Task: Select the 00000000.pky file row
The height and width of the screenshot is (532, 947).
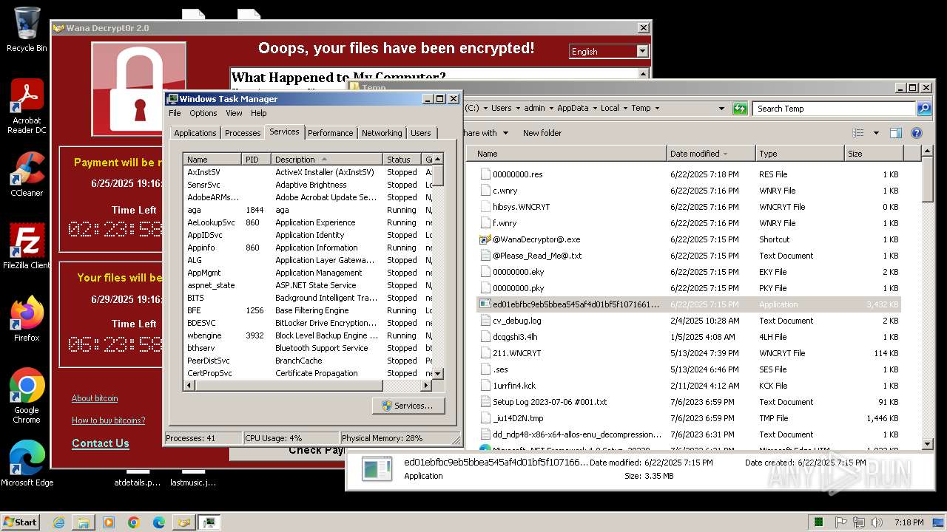Action: tap(688, 288)
